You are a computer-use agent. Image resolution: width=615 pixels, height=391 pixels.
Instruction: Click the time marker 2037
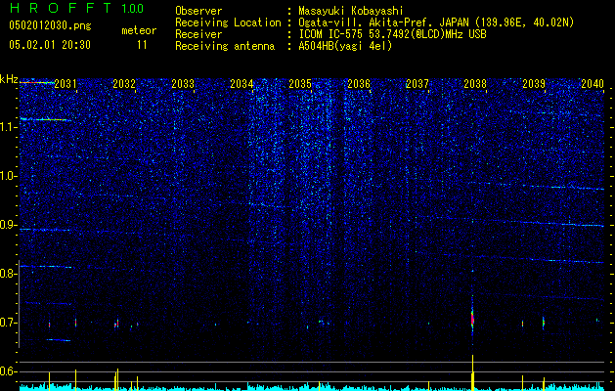[417, 83]
